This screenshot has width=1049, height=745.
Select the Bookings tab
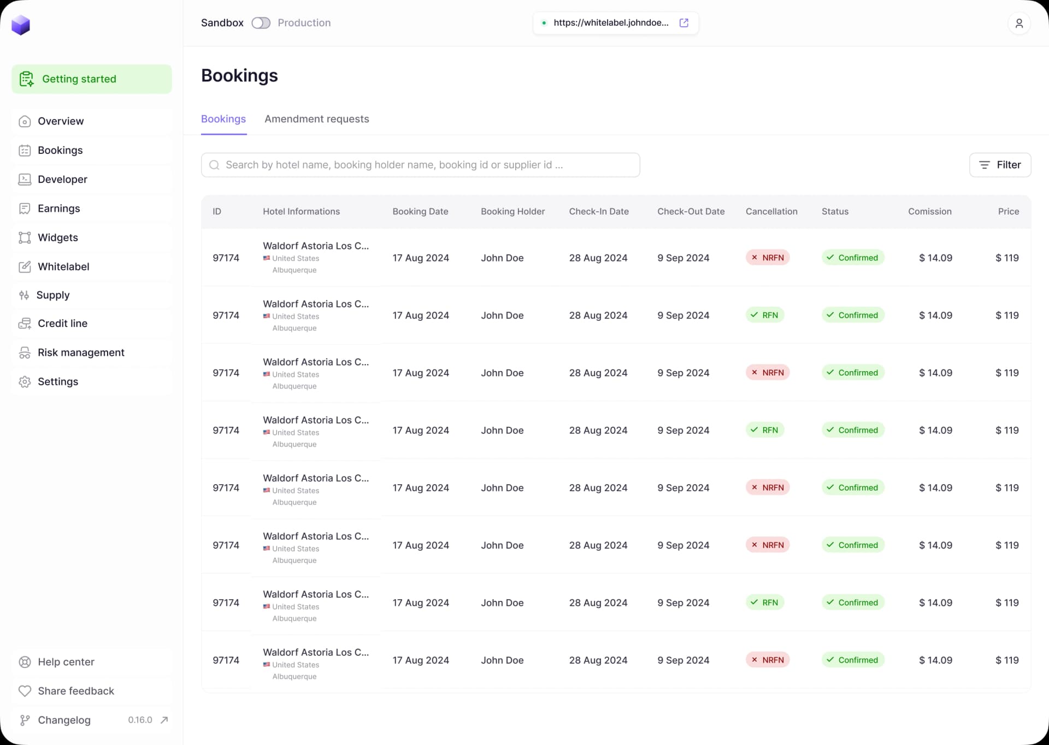(x=223, y=118)
